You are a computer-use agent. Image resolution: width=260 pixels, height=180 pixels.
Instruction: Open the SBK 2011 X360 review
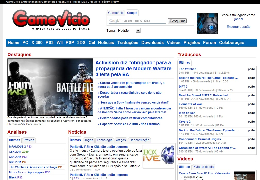(19, 152)
